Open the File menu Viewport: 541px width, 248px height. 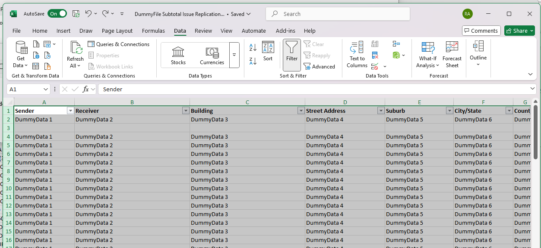click(x=16, y=31)
